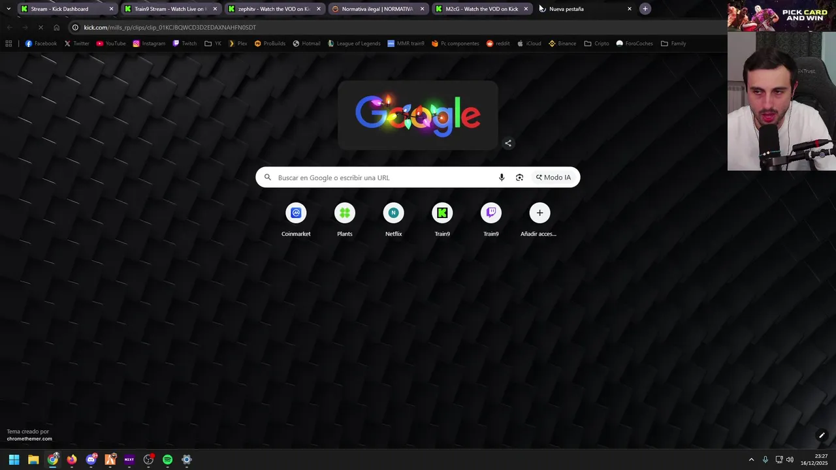The image size is (836, 470).
Task: Open Plex bookmark
Action: click(x=238, y=44)
